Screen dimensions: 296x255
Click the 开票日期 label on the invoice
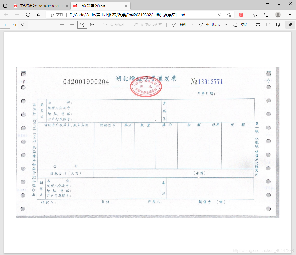click(x=206, y=93)
